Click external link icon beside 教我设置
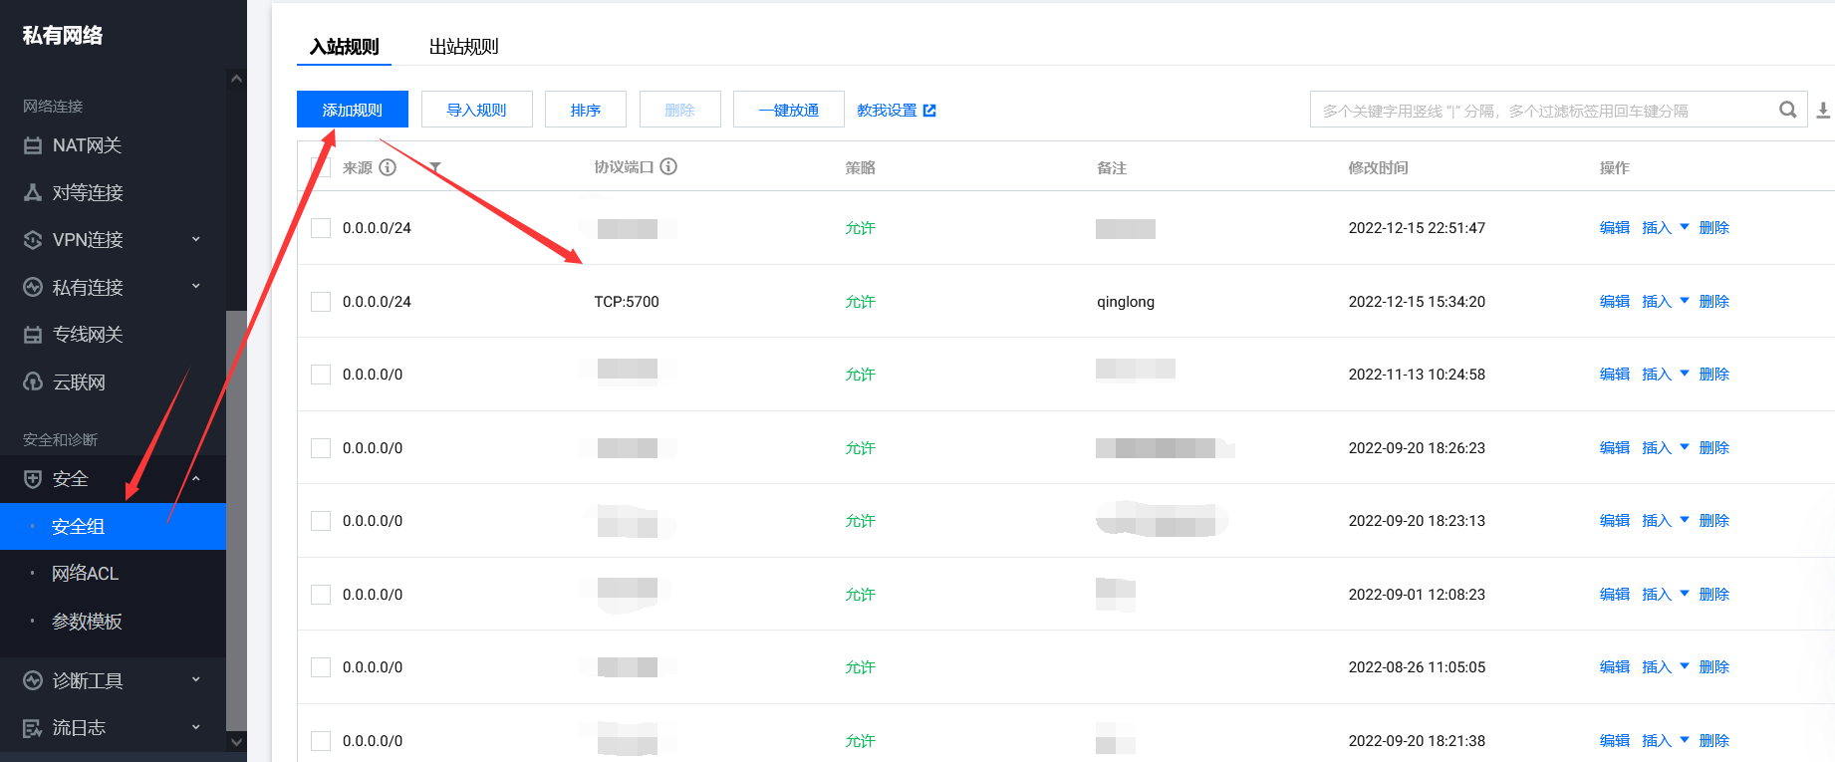The height and width of the screenshot is (762, 1835). (929, 111)
